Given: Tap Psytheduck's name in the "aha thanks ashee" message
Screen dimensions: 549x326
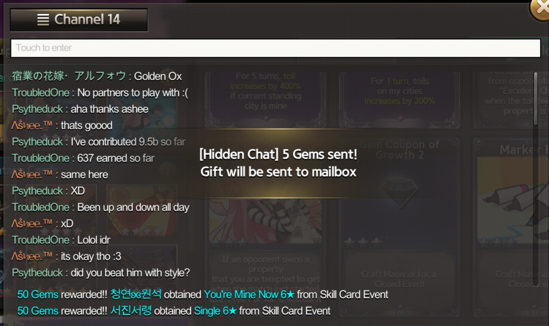Looking at the screenshot, I should click(x=37, y=109).
